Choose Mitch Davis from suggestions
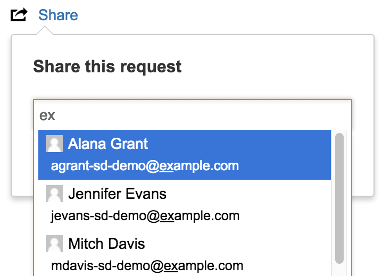 click(106, 244)
